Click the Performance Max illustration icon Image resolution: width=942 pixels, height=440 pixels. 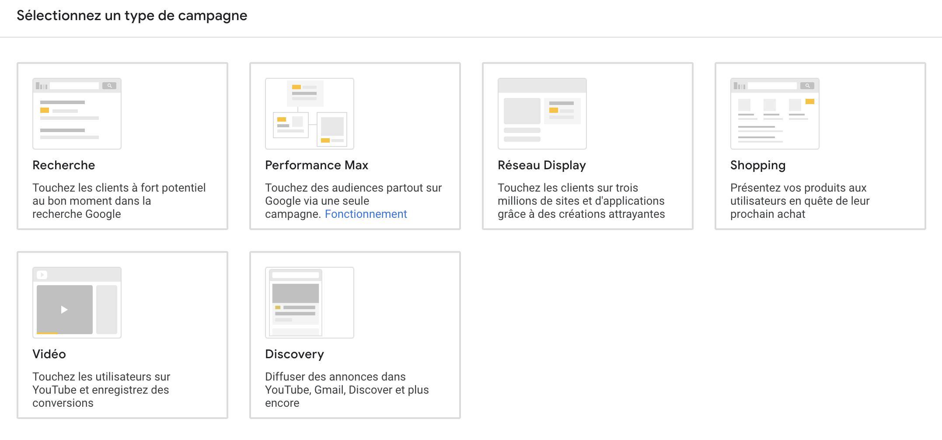[309, 114]
